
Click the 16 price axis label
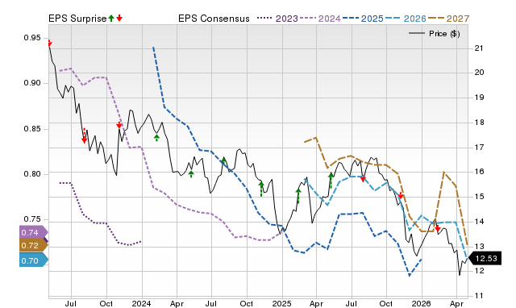pyautogui.click(x=479, y=172)
